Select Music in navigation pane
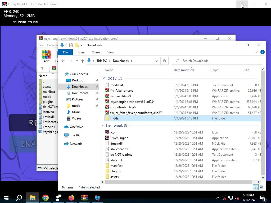271x203 pixels. (76, 112)
